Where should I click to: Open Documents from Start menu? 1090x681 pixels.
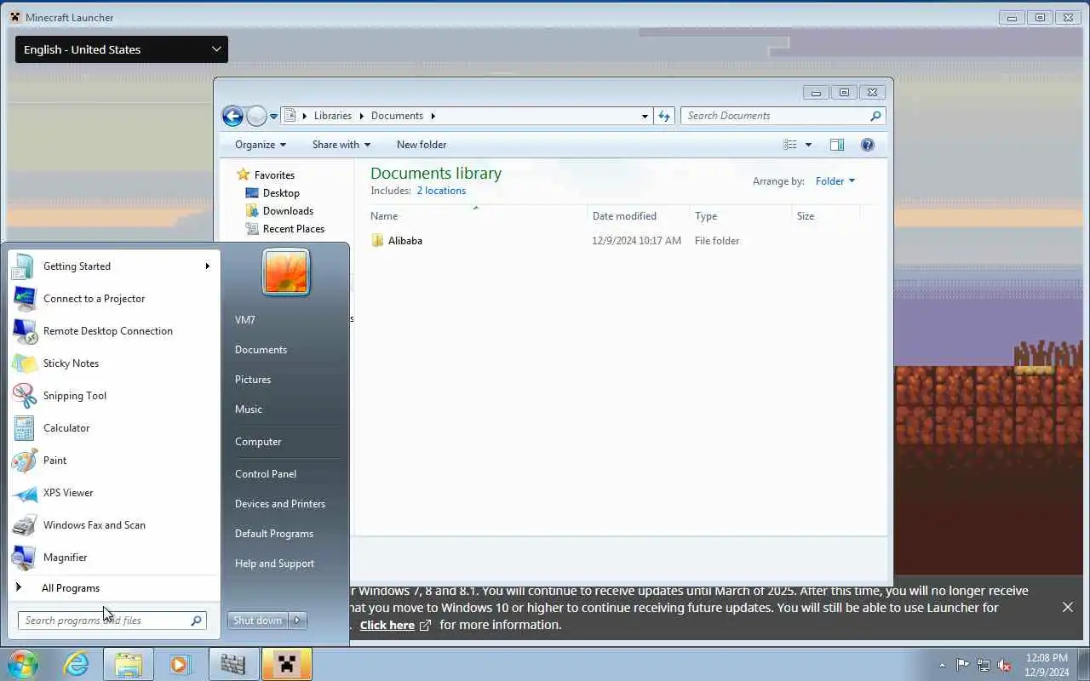261,350
